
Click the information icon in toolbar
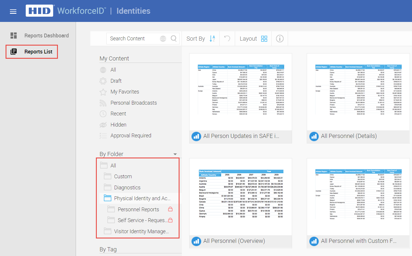click(280, 39)
